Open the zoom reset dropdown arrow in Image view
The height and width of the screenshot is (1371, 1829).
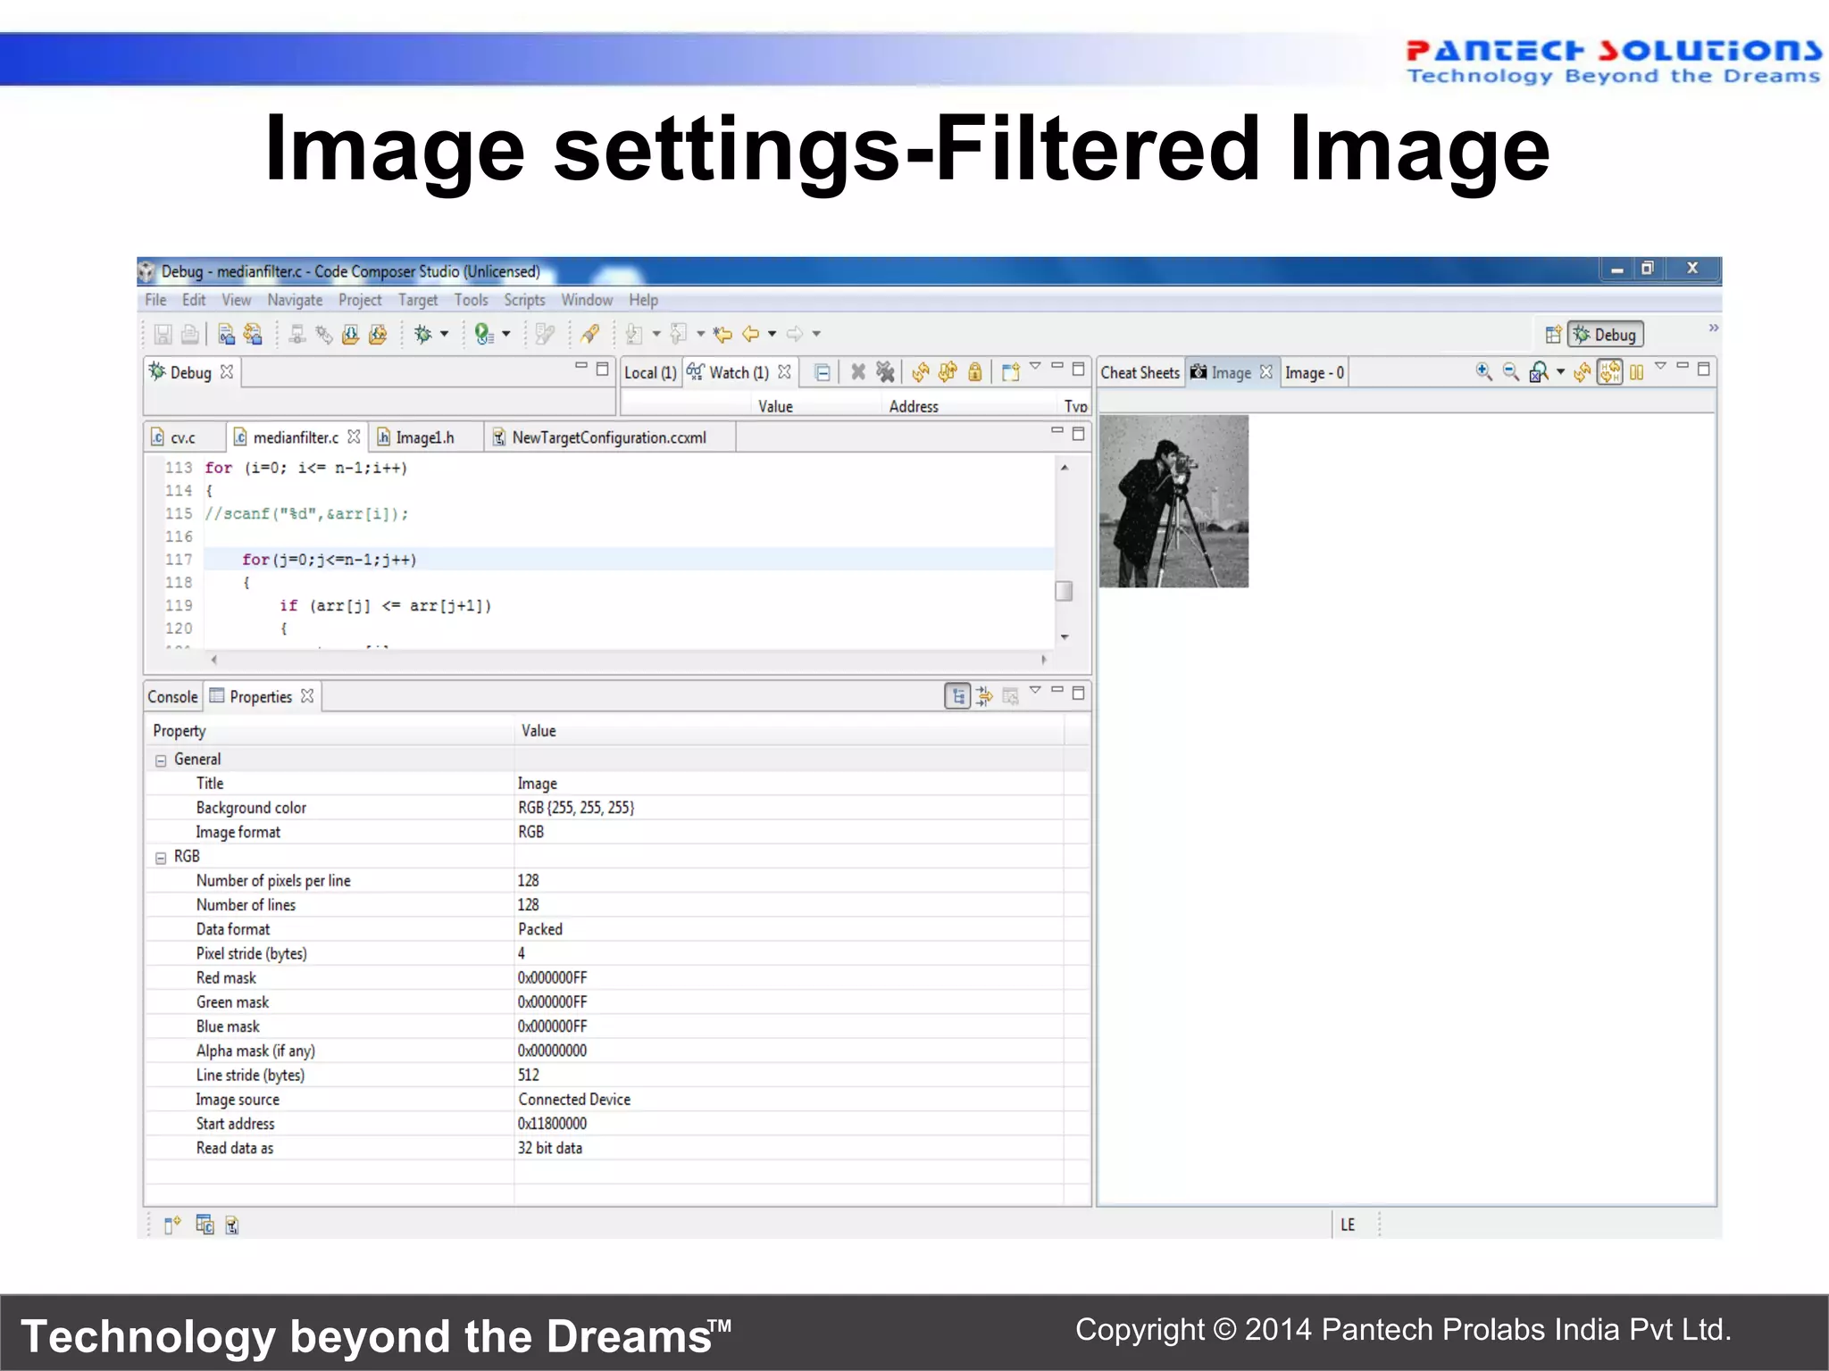pyautogui.click(x=1560, y=372)
